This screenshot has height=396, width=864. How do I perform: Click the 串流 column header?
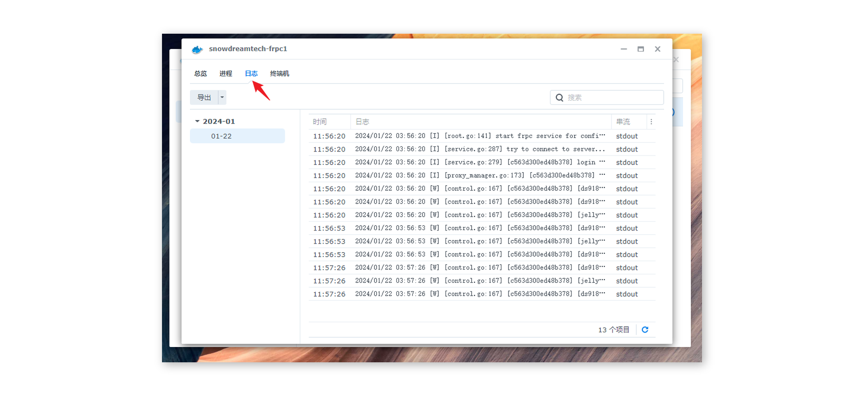point(629,122)
